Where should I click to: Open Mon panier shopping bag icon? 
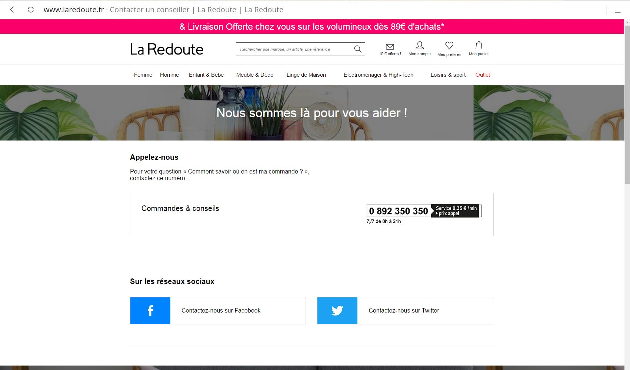[x=479, y=46]
